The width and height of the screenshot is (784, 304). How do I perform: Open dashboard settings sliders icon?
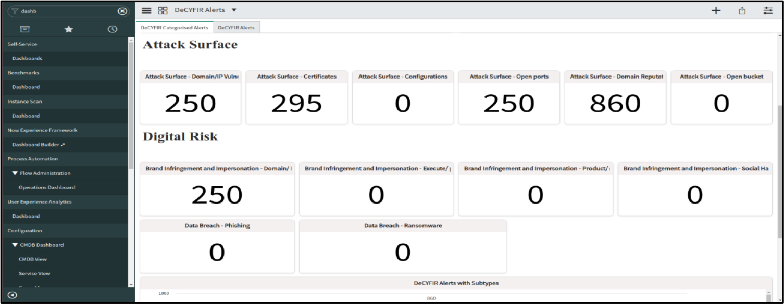(x=768, y=10)
